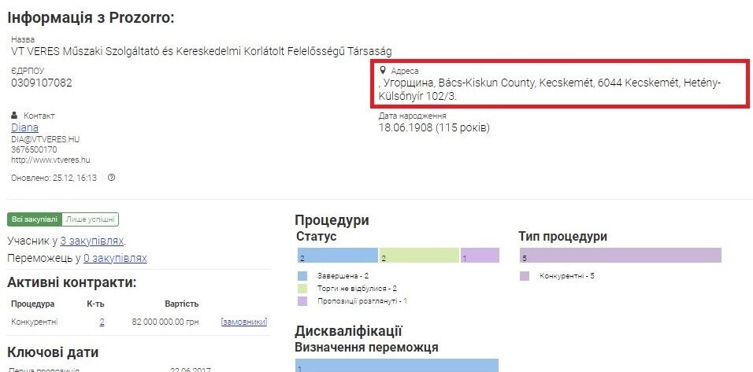Screen dimensions: 753x372
Task: Open the 3 закупівлях participant link
Action: tap(91, 241)
